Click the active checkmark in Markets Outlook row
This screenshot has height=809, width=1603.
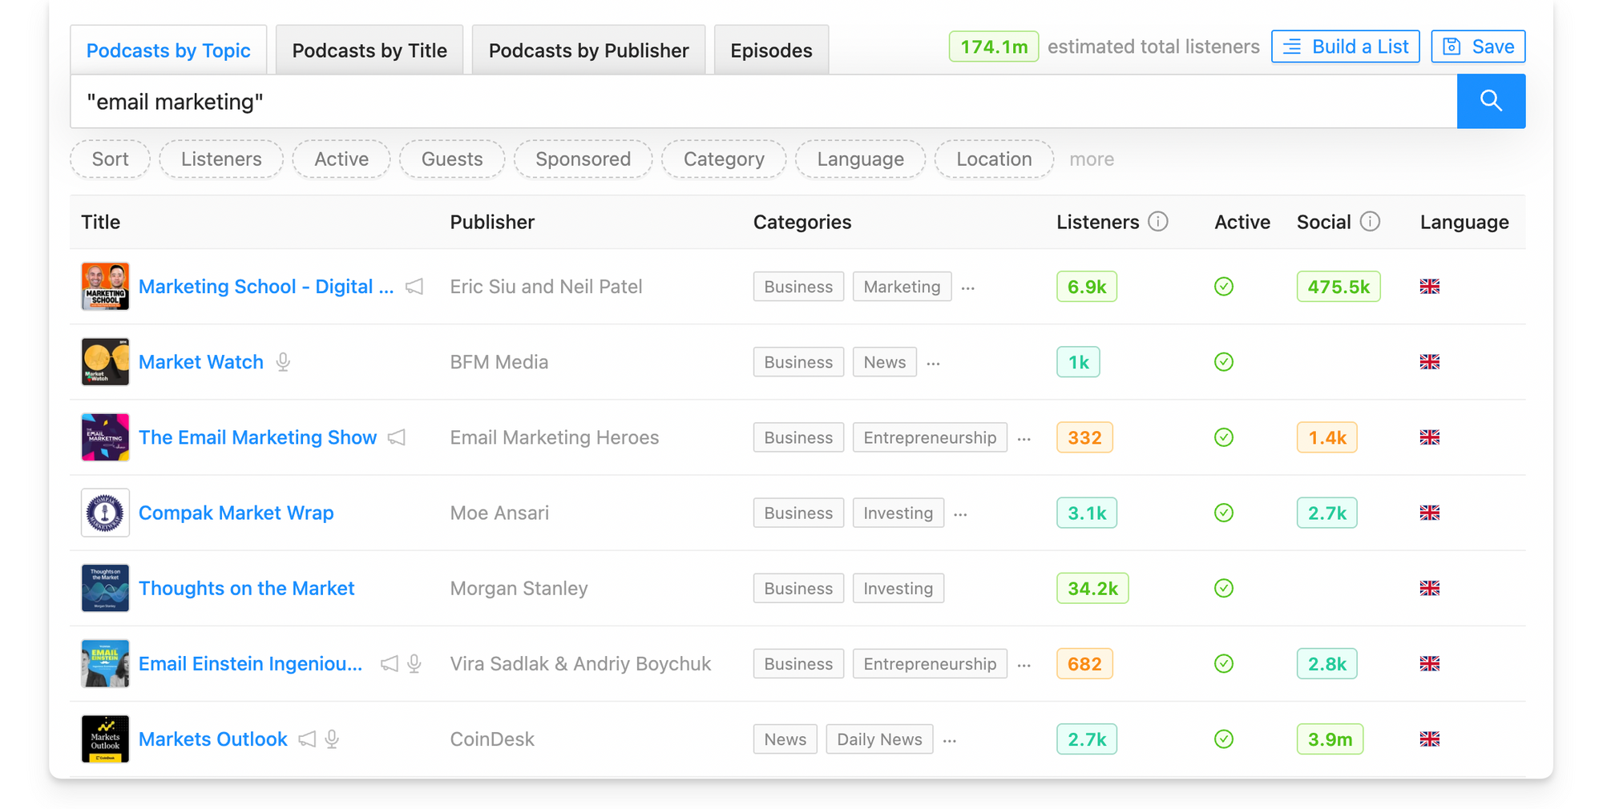point(1223,739)
